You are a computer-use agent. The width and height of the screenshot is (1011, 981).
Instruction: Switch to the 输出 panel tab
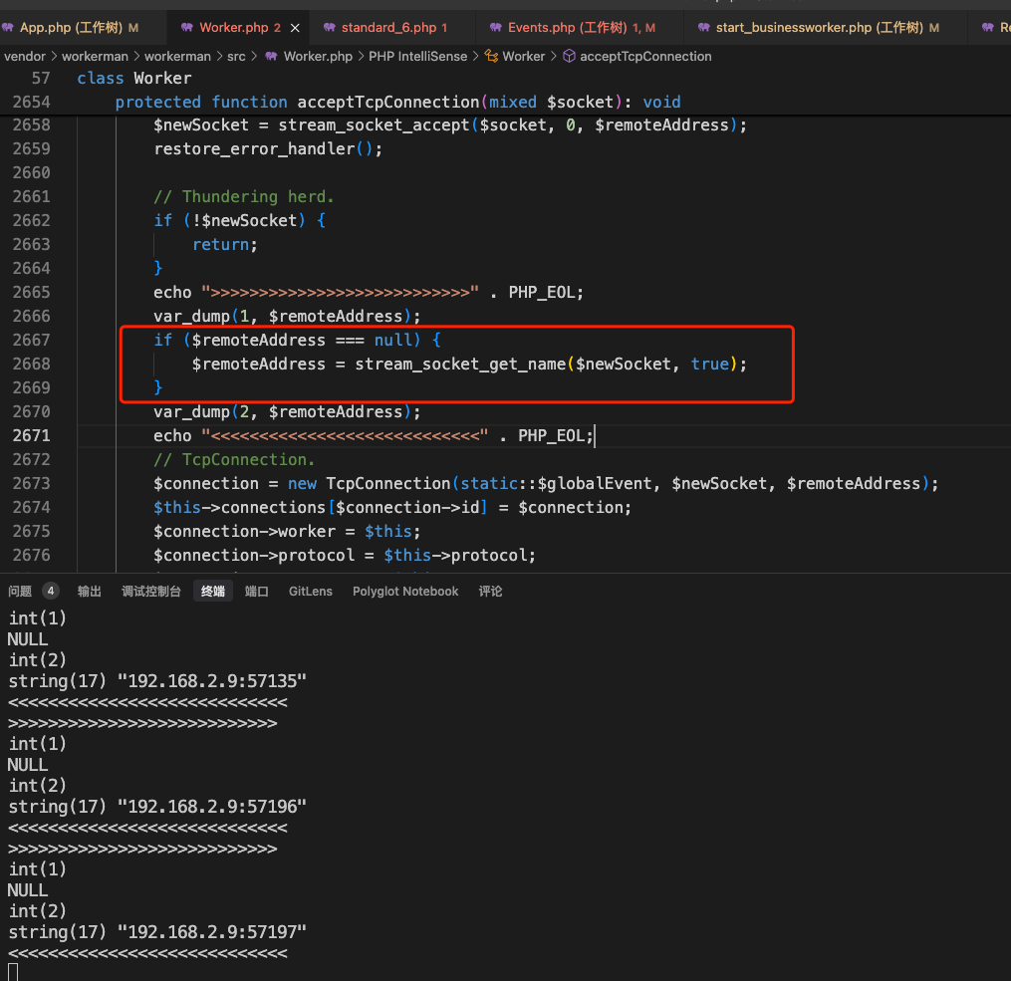pos(90,591)
